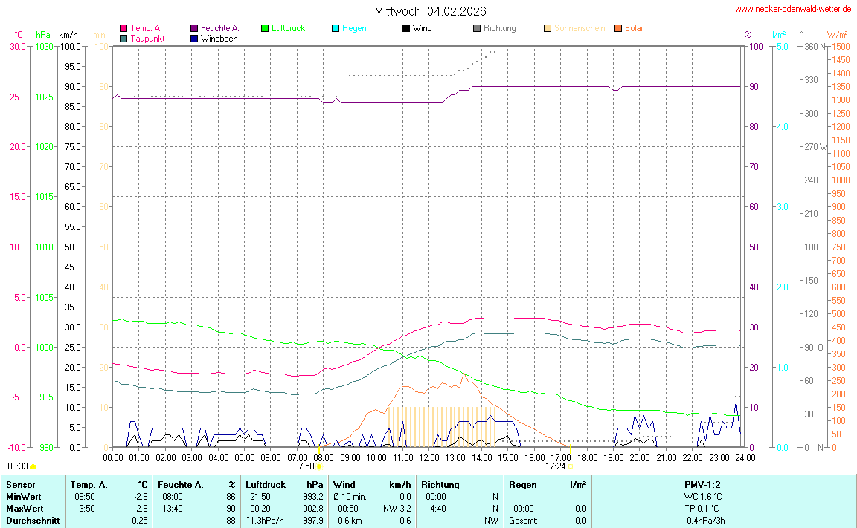Screen dimensions: 857x528
Task: Click the MaxWert row label
Action: pyautogui.click(x=22, y=509)
